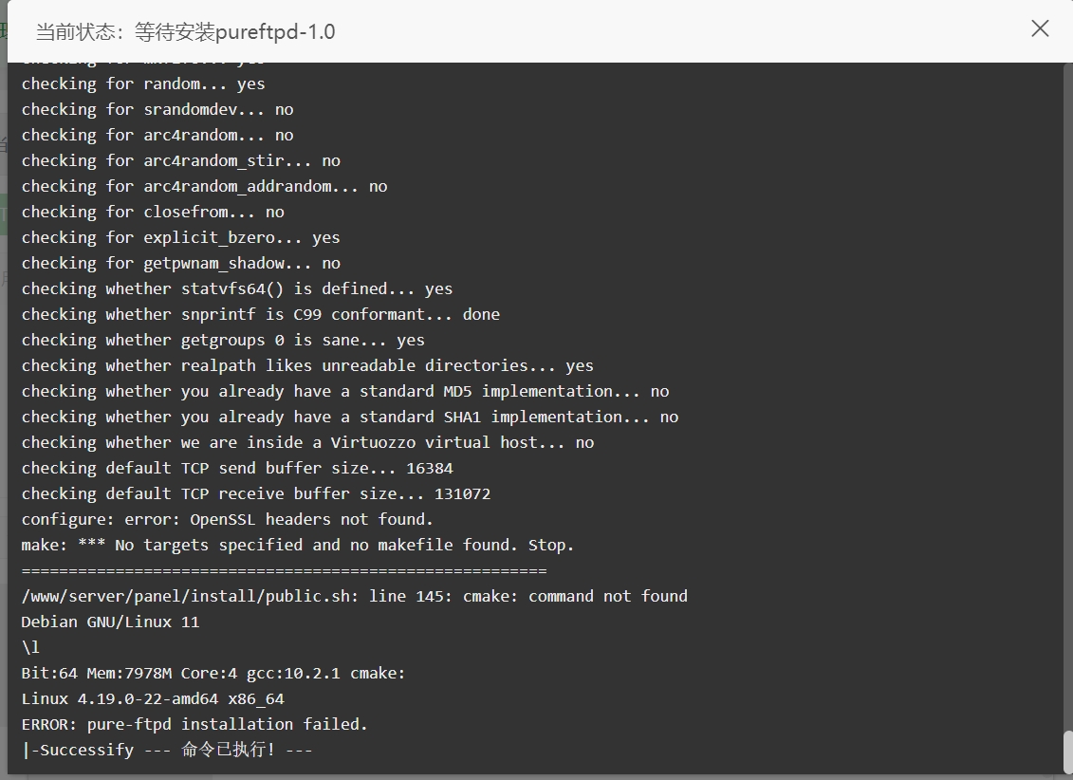Click the 'Linux 4.19.0-22-amd64 x86_64' line
This screenshot has width=1073, height=780.
pyautogui.click(x=153, y=698)
